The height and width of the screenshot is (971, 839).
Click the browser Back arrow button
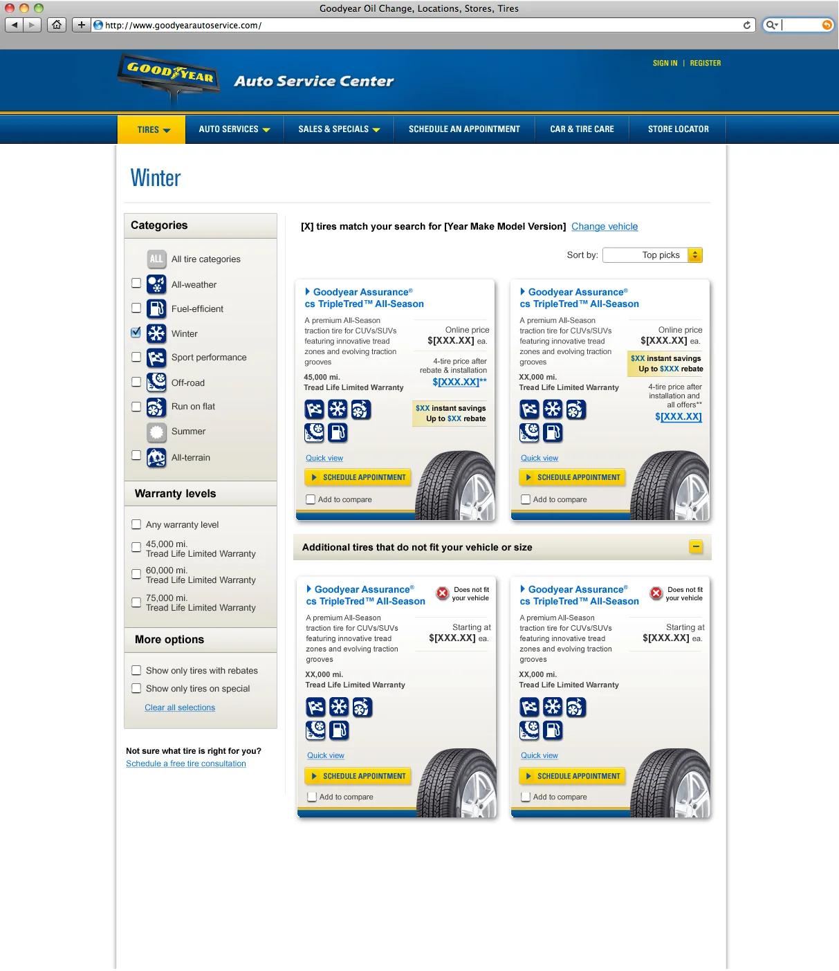click(x=14, y=25)
